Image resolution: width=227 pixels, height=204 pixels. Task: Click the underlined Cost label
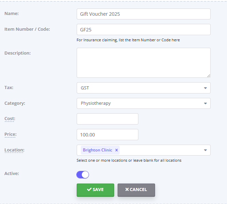click(10, 119)
